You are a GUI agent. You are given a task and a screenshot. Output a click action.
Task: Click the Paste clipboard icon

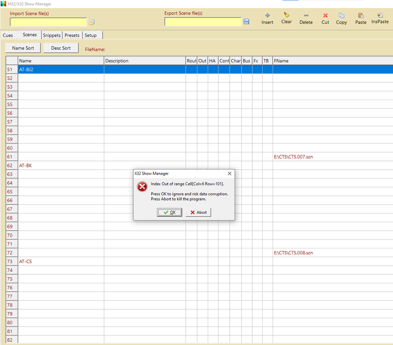(x=361, y=16)
